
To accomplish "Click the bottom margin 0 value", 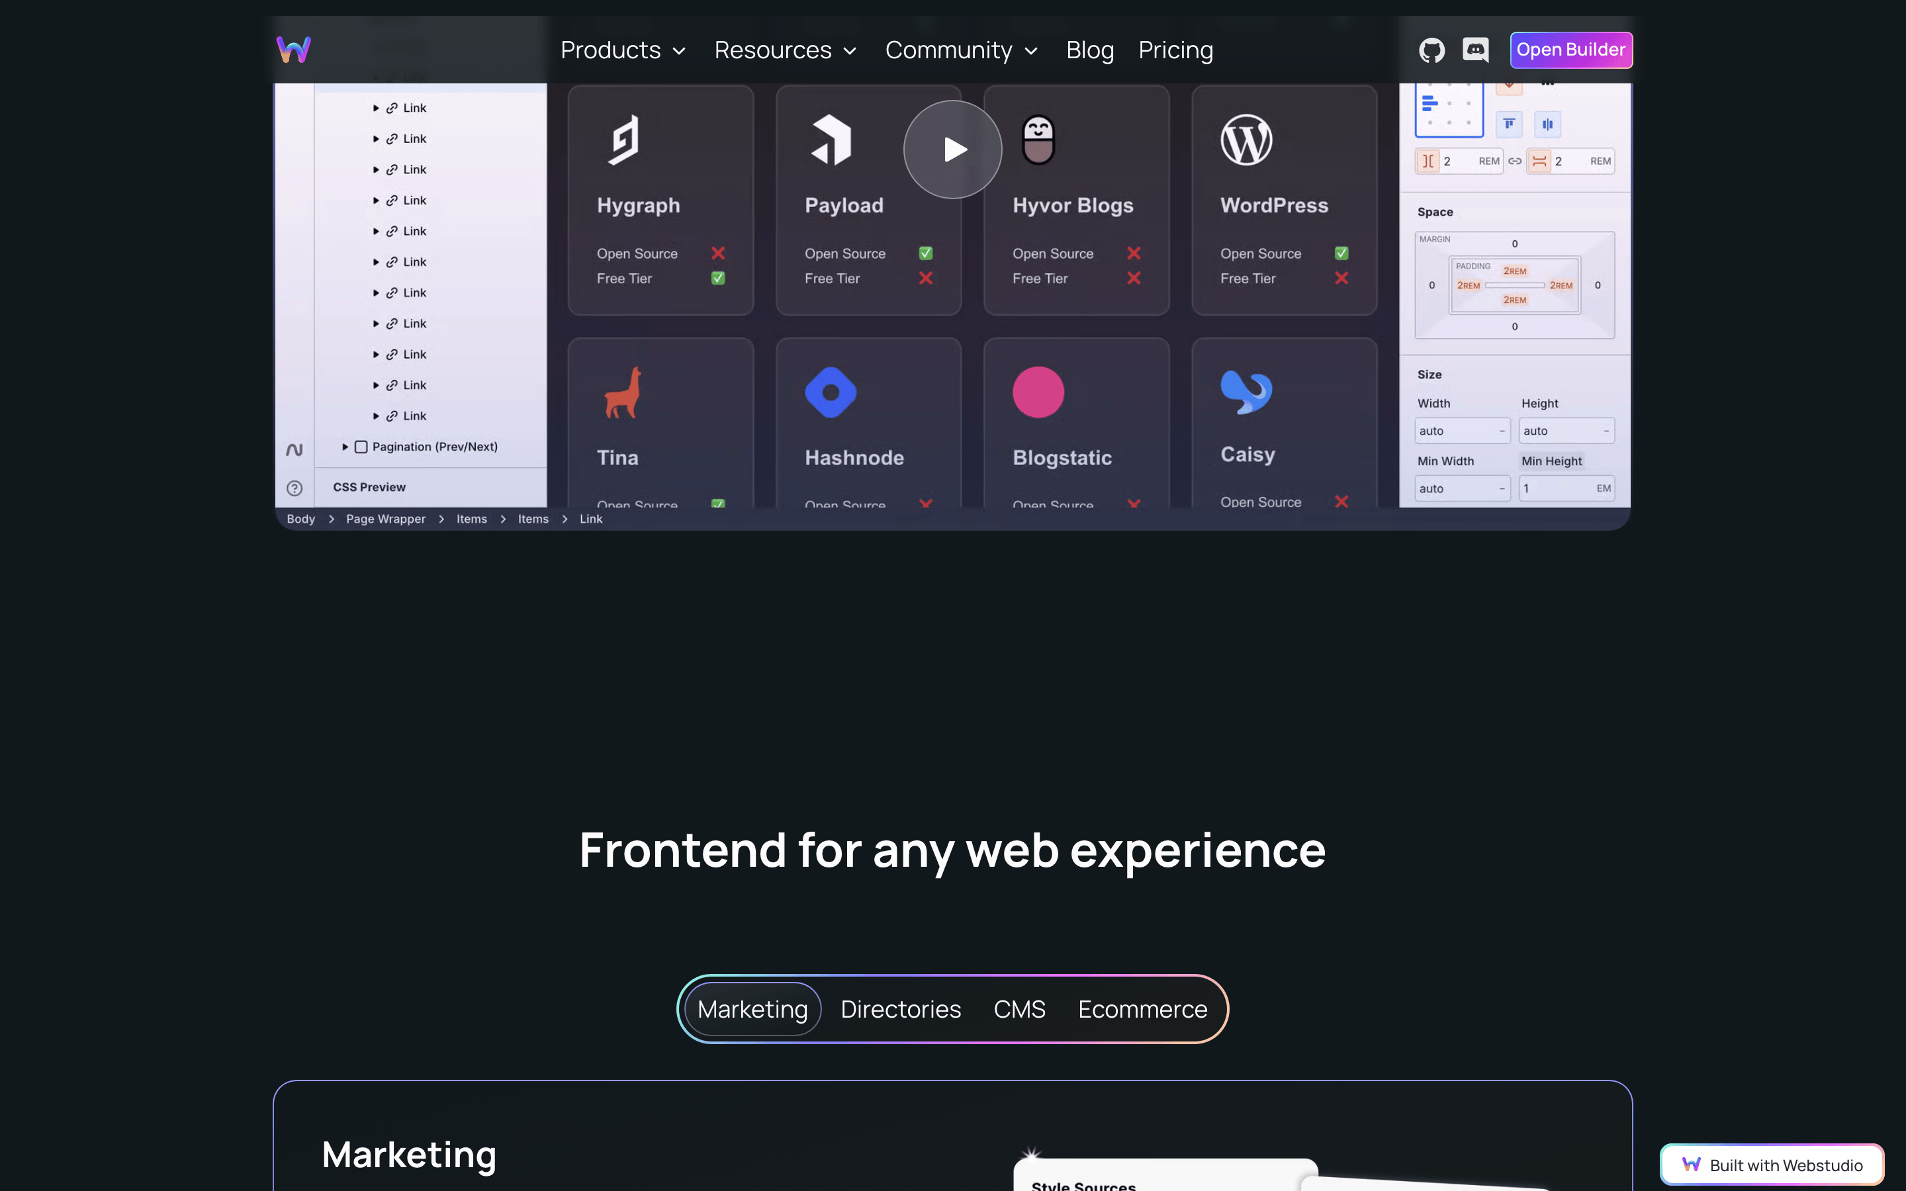I will (x=1515, y=327).
